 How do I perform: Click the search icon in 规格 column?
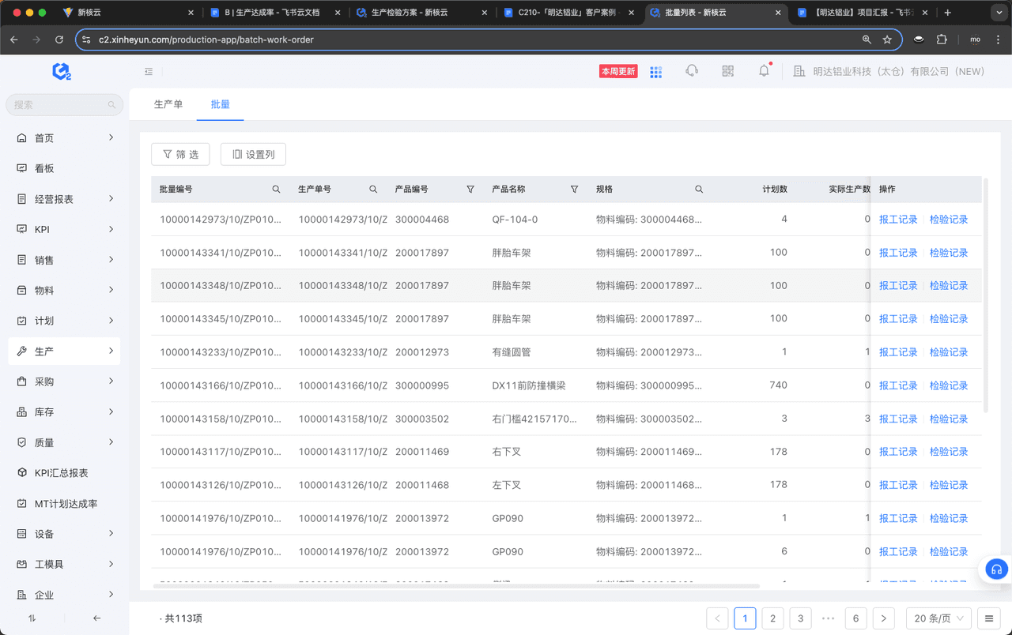point(699,190)
